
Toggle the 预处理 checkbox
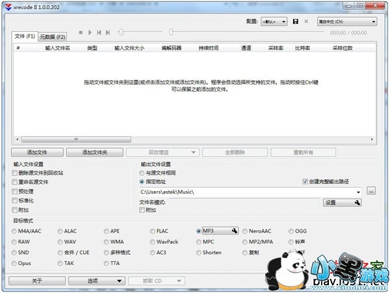[x=14, y=192]
